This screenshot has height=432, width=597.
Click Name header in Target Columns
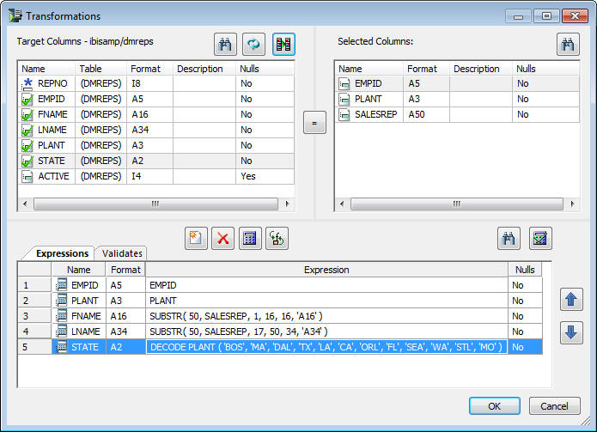[x=46, y=69]
